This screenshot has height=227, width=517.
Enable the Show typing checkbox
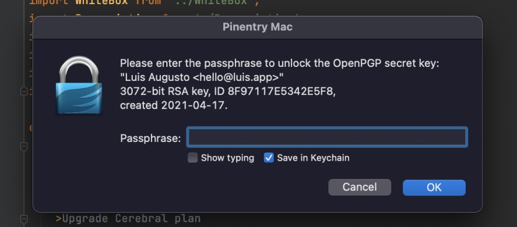click(x=193, y=158)
